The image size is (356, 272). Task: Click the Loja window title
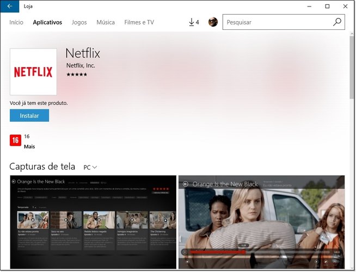[28, 7]
